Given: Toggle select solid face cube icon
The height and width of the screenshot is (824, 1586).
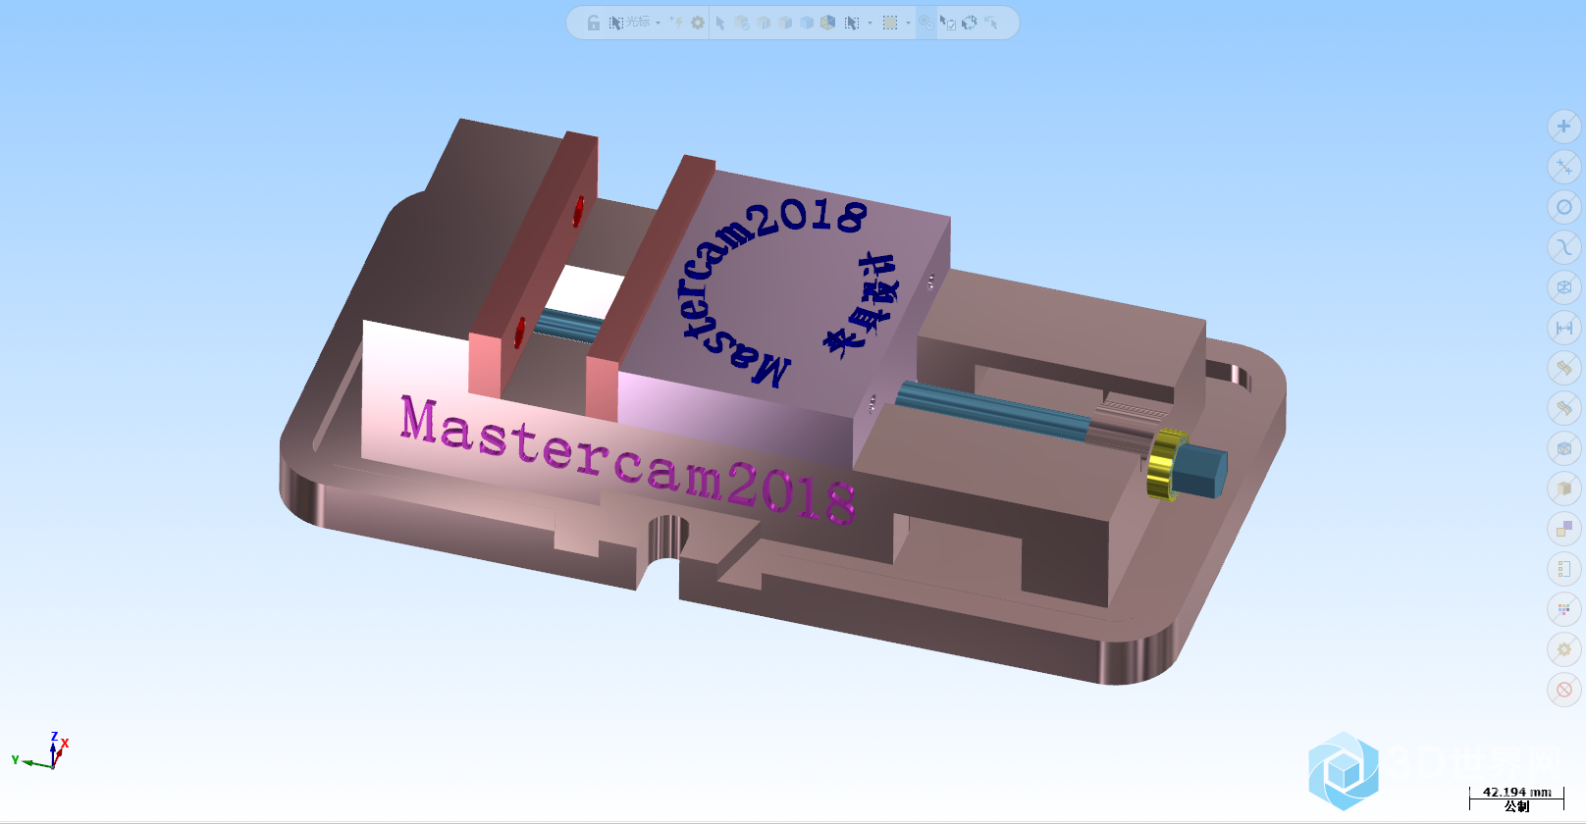Looking at the screenshot, I should [785, 23].
